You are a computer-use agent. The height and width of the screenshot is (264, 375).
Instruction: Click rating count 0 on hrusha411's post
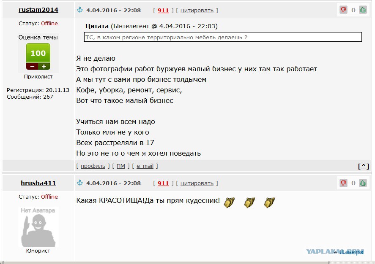(353, 183)
